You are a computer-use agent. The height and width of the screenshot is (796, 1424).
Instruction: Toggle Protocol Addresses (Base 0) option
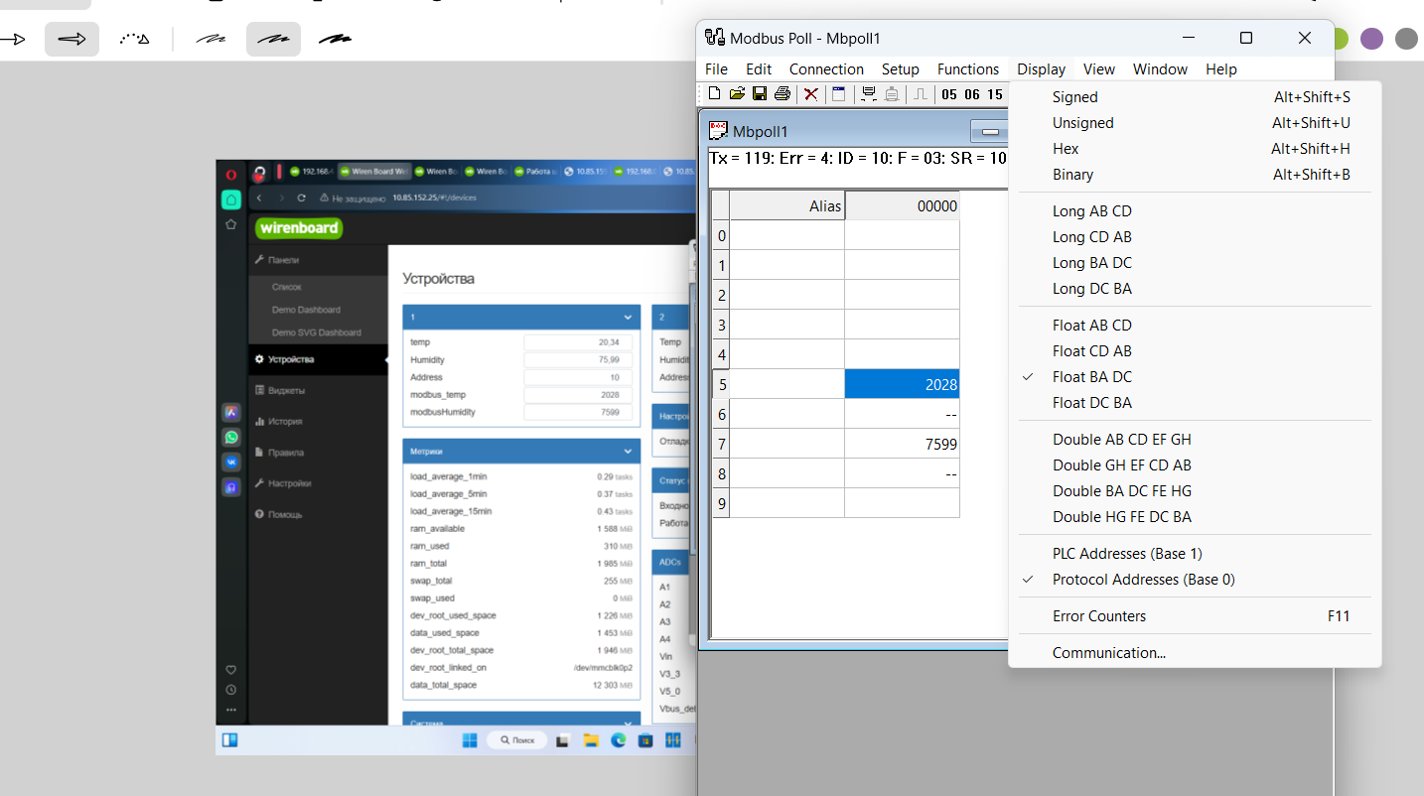coord(1143,580)
